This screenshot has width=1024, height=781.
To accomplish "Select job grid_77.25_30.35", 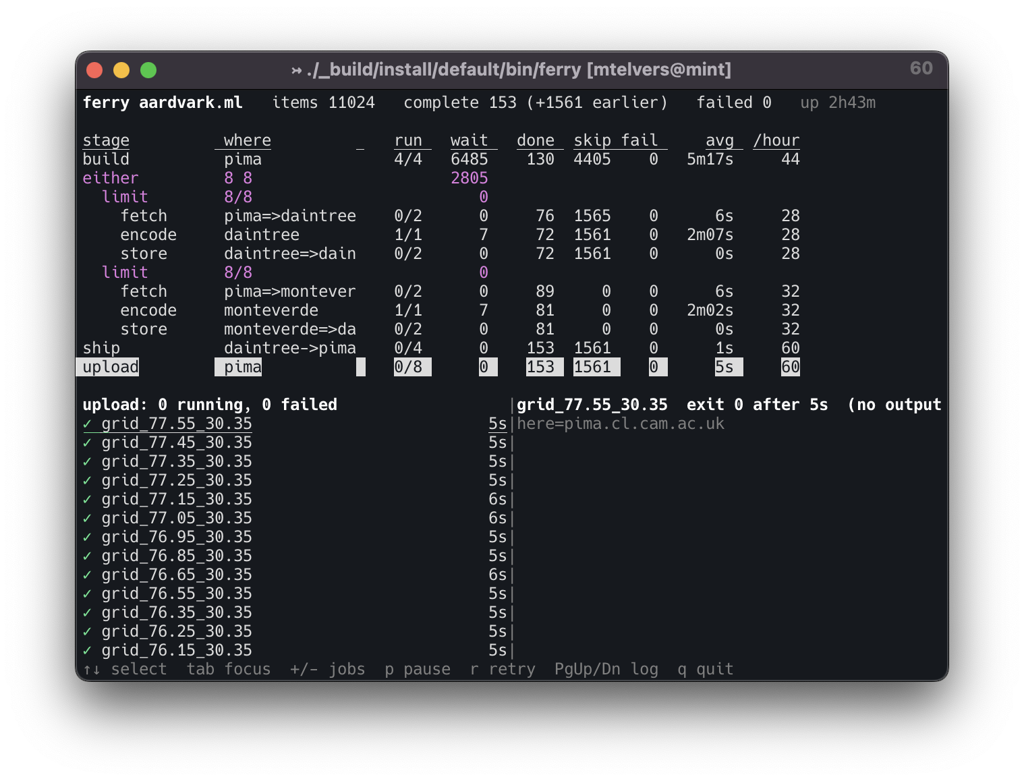I will coord(295,480).
